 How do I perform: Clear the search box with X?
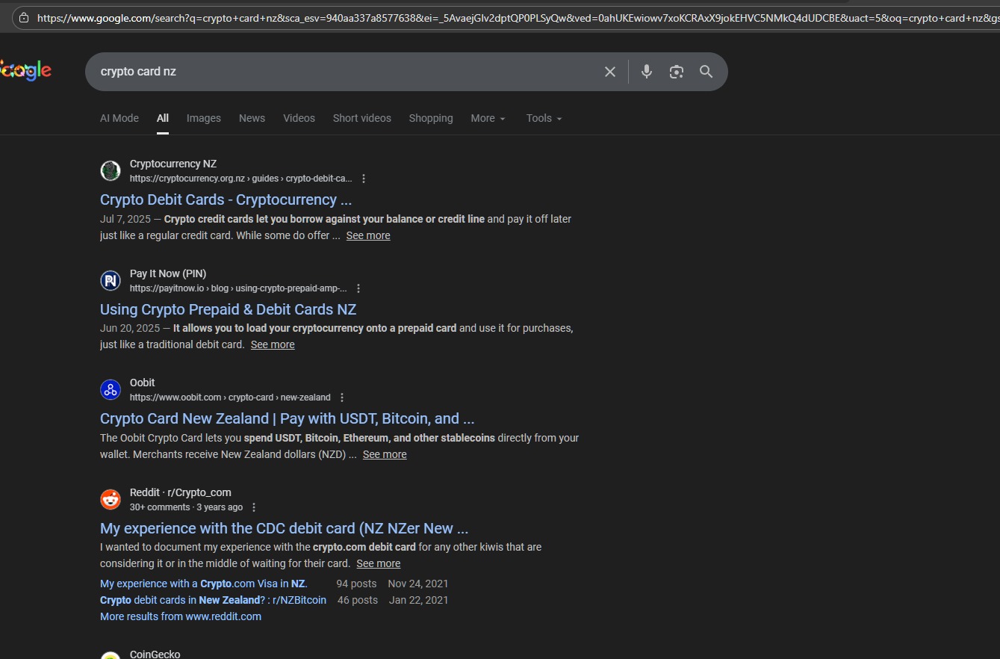[x=610, y=72]
